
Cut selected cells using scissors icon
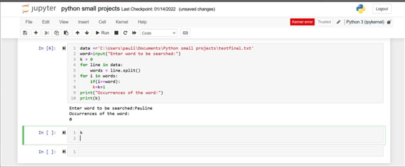47,33
